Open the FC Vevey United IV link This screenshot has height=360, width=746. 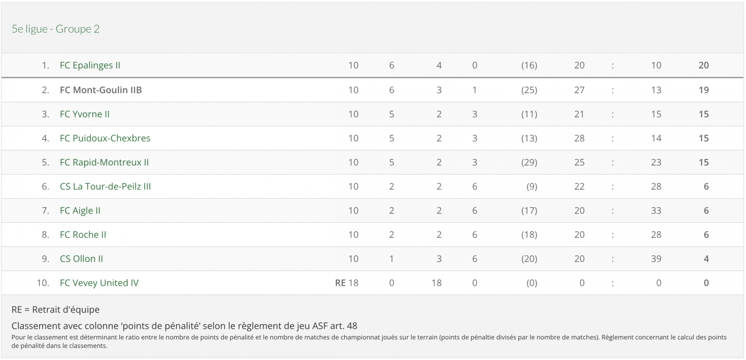99,283
